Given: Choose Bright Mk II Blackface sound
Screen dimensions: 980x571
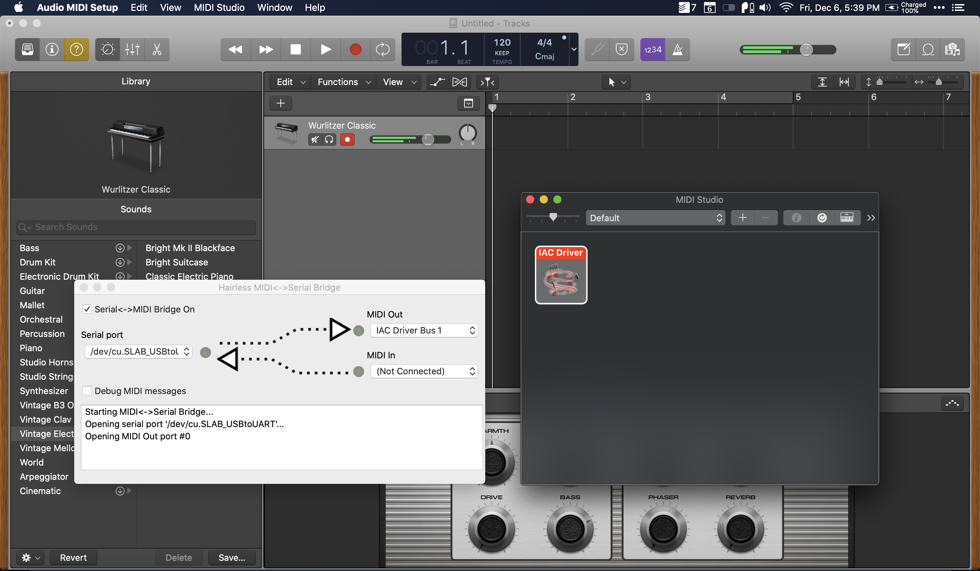Looking at the screenshot, I should coord(190,248).
